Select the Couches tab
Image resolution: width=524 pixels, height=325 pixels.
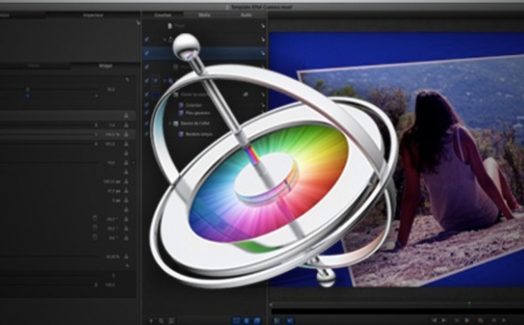(163, 15)
